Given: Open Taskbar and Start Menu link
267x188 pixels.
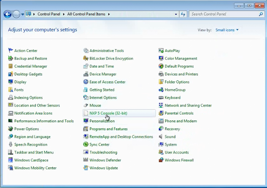Looking at the screenshot, I should click(x=34, y=152).
